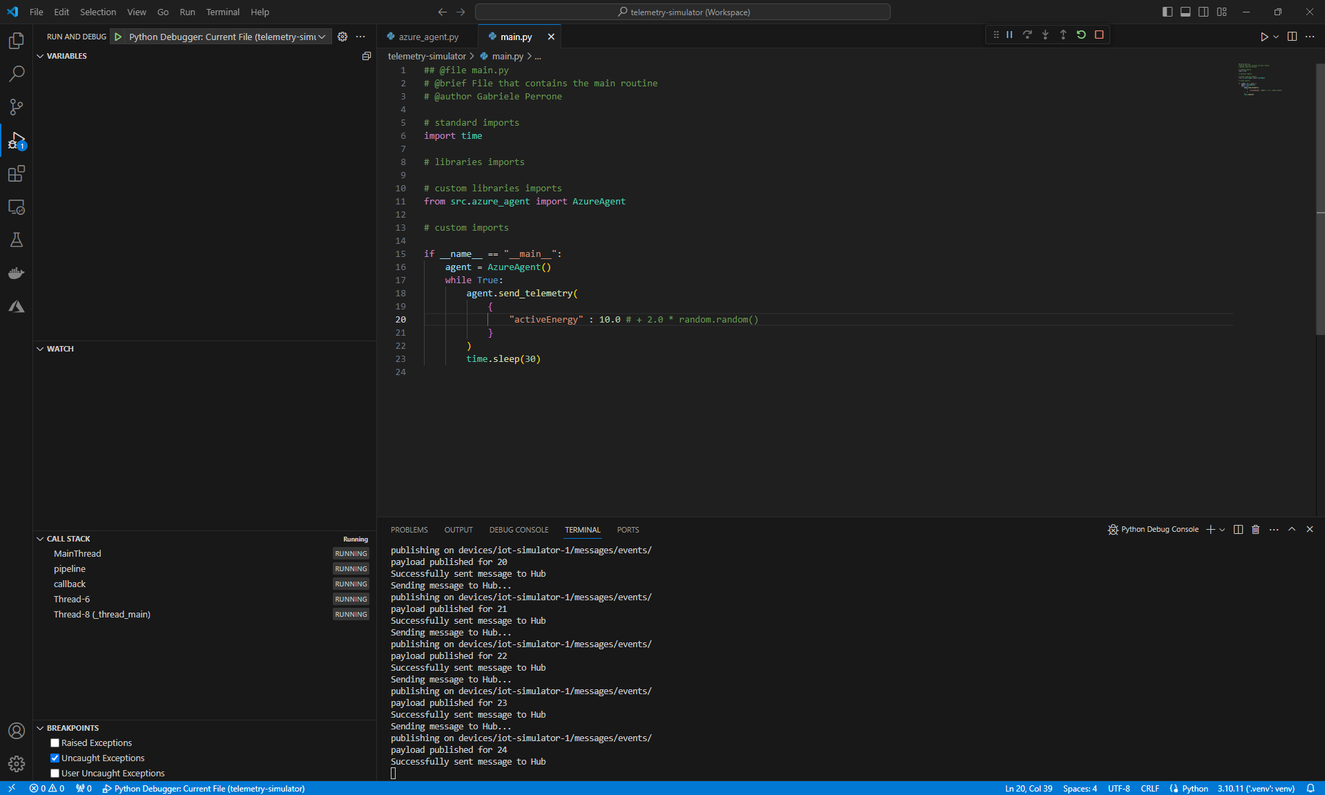Stop the debug session
The image size is (1325, 795).
[1099, 35]
